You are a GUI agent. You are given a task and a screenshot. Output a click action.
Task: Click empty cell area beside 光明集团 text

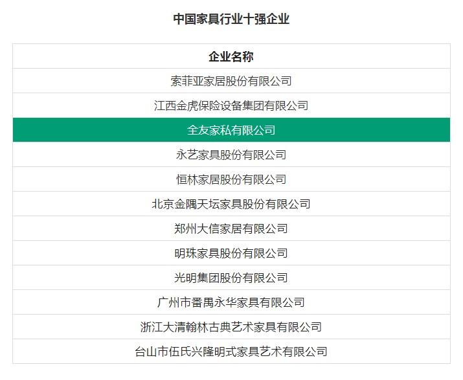(369, 278)
